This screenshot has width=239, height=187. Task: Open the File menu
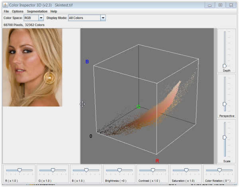[6, 12]
